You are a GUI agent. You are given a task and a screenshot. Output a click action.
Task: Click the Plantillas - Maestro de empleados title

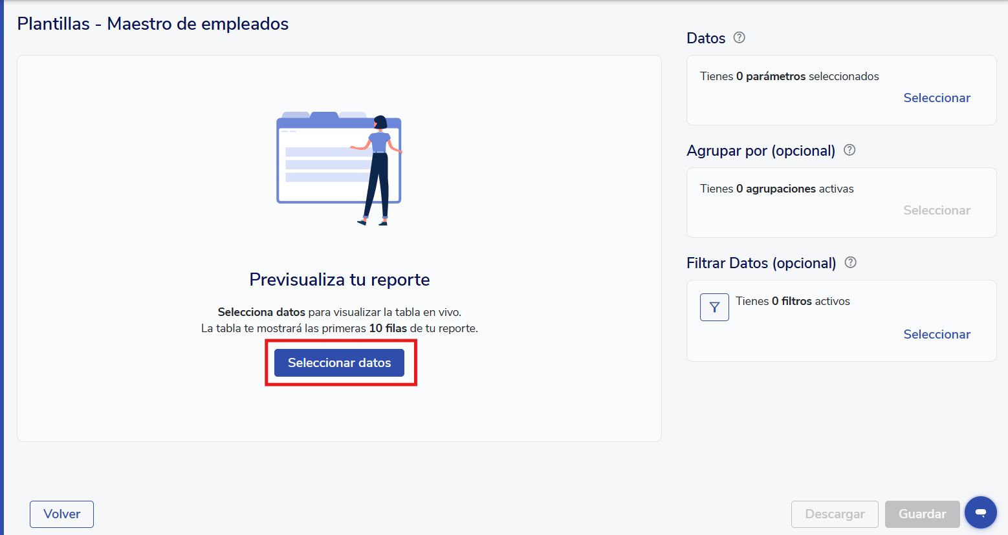(x=153, y=24)
